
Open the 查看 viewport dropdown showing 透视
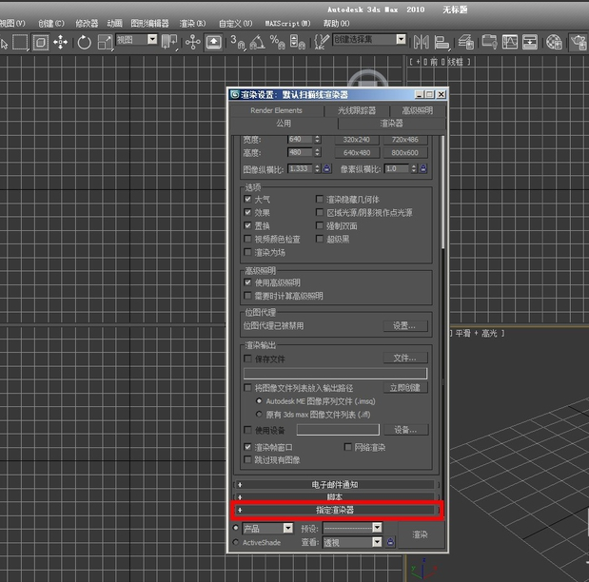(377, 542)
